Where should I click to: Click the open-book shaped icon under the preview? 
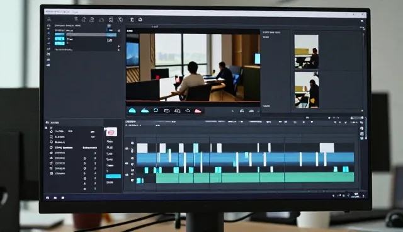coord(178,111)
